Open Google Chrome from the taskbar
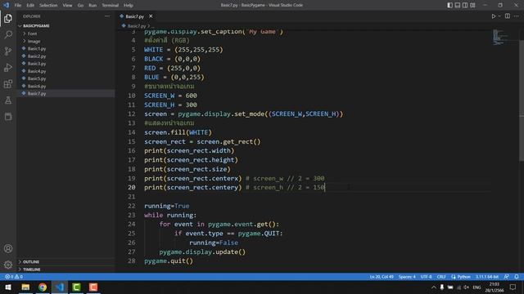 pyautogui.click(x=43, y=287)
